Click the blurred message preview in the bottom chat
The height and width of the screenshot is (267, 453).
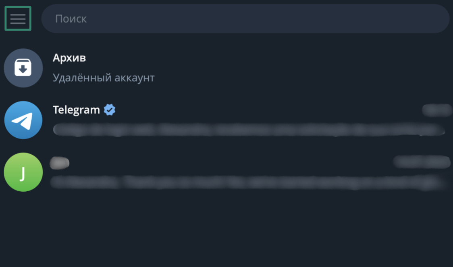[242, 182]
